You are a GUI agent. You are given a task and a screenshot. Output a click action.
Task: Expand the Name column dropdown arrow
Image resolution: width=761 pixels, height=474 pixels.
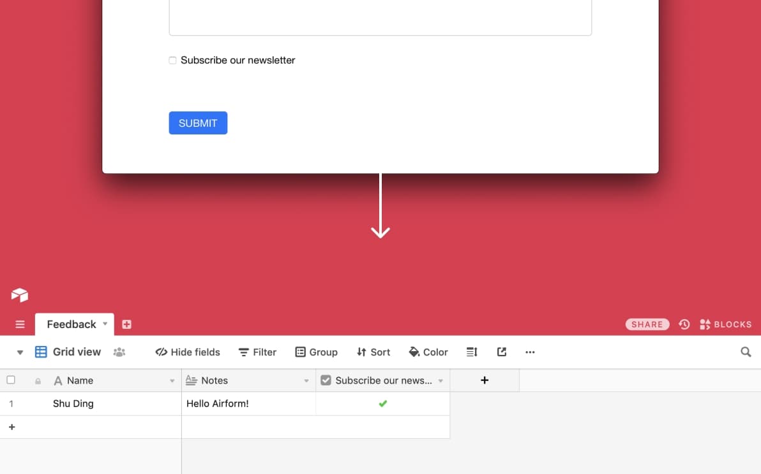click(172, 381)
